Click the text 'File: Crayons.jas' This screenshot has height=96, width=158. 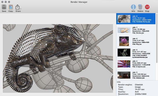coord(139,67)
